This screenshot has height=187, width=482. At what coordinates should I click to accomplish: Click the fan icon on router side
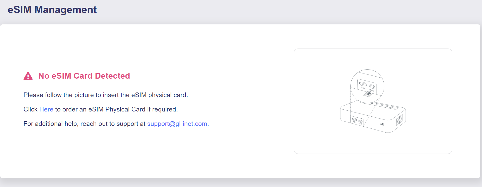tap(382, 125)
